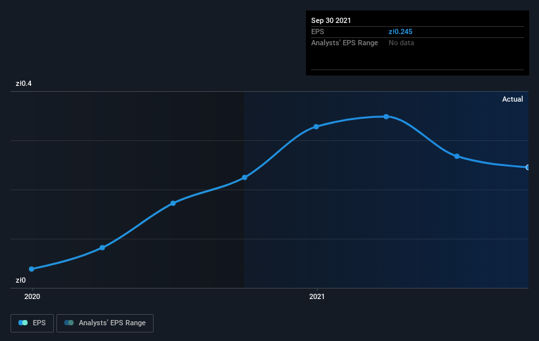Screen dimensions: 539x341
Task: Select the EPS data point at the 2021 mark
Action: (316, 127)
